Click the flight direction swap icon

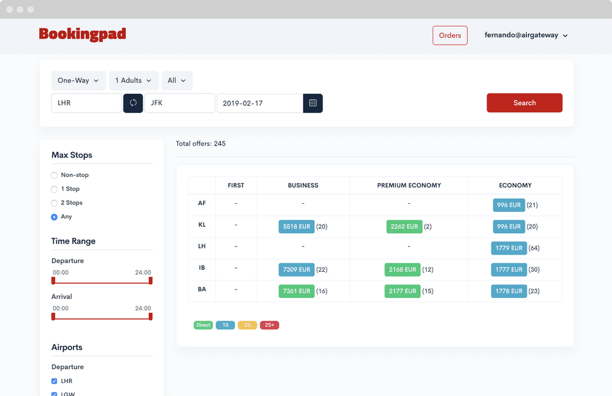[133, 103]
